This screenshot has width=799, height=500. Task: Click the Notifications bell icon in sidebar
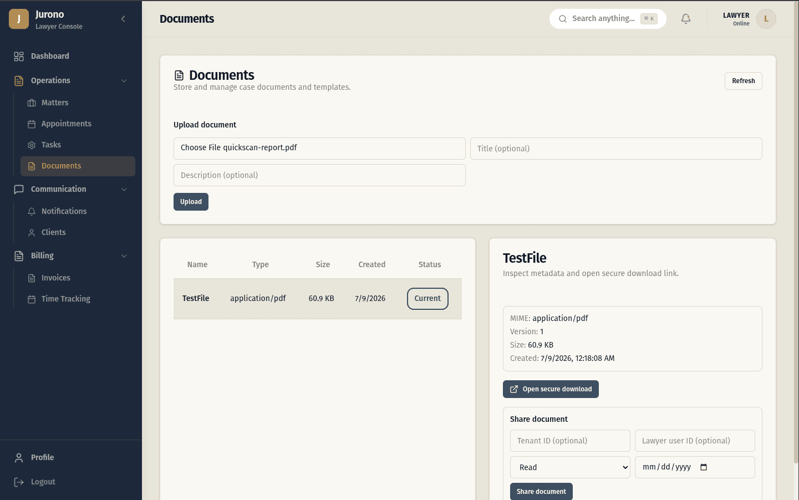tap(32, 211)
